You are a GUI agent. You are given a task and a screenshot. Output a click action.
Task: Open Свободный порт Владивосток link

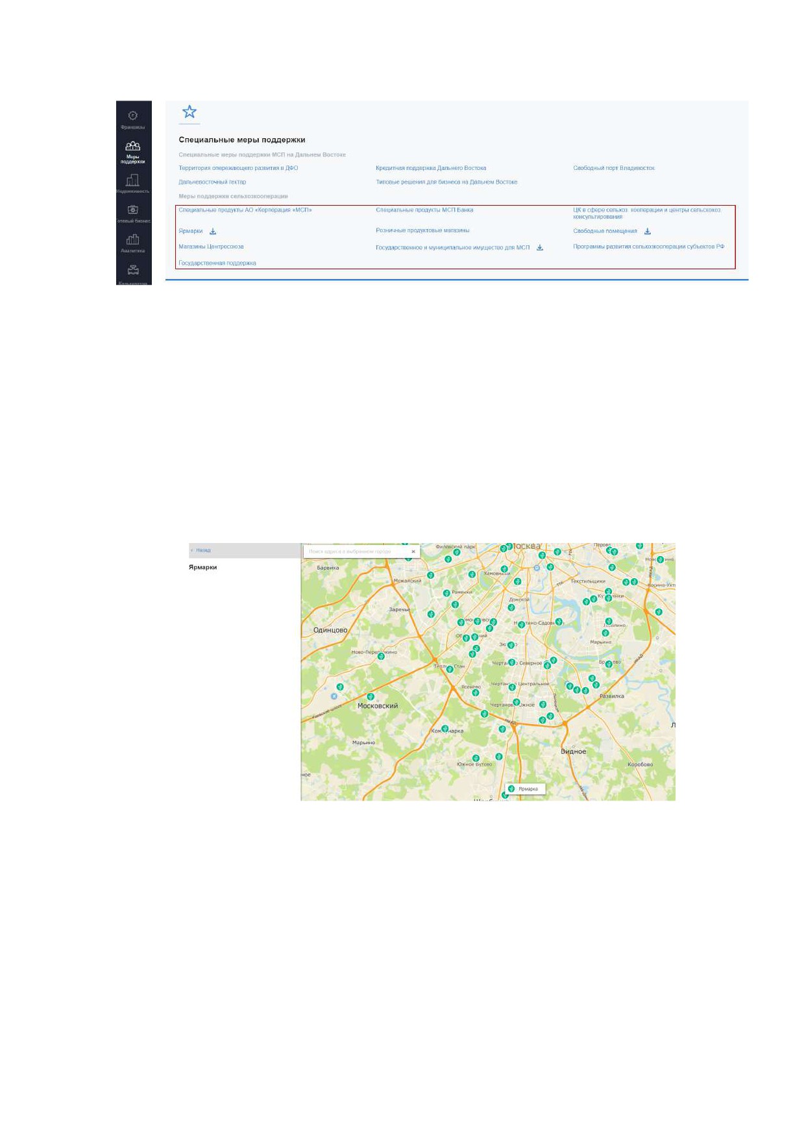click(614, 168)
